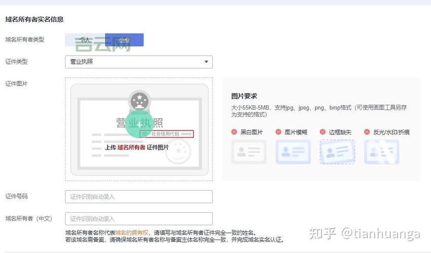Click the red X icon beside 反光/水印/折痕
This screenshot has width=431, height=253.
(x=367, y=132)
